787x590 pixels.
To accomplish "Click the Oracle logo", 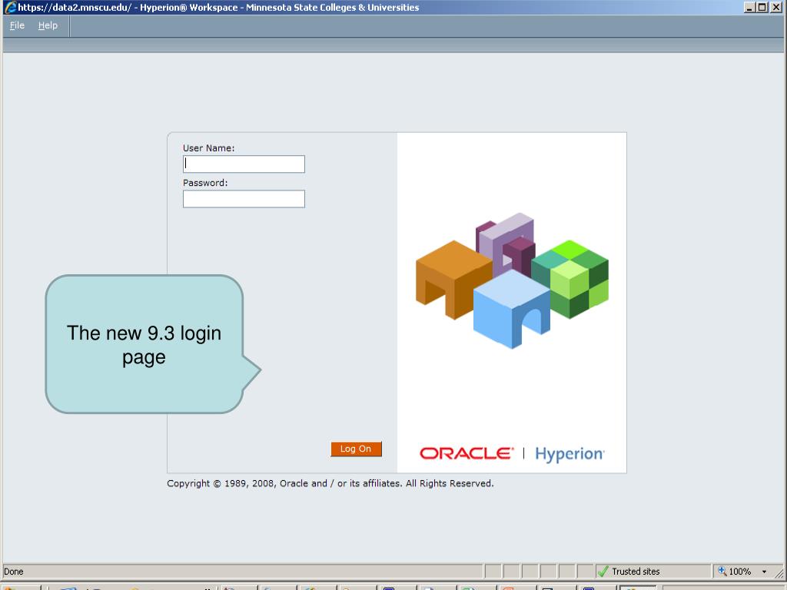I will 466,453.
